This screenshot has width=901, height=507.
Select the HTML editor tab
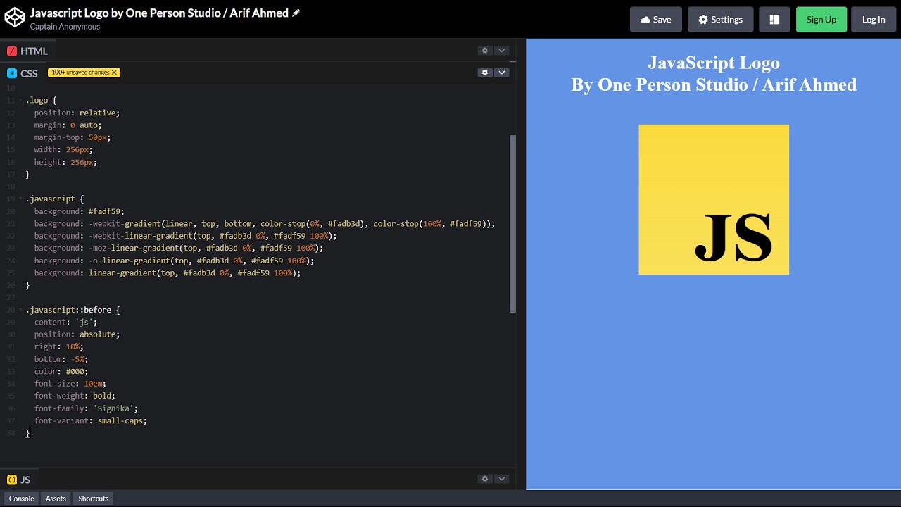(27, 51)
